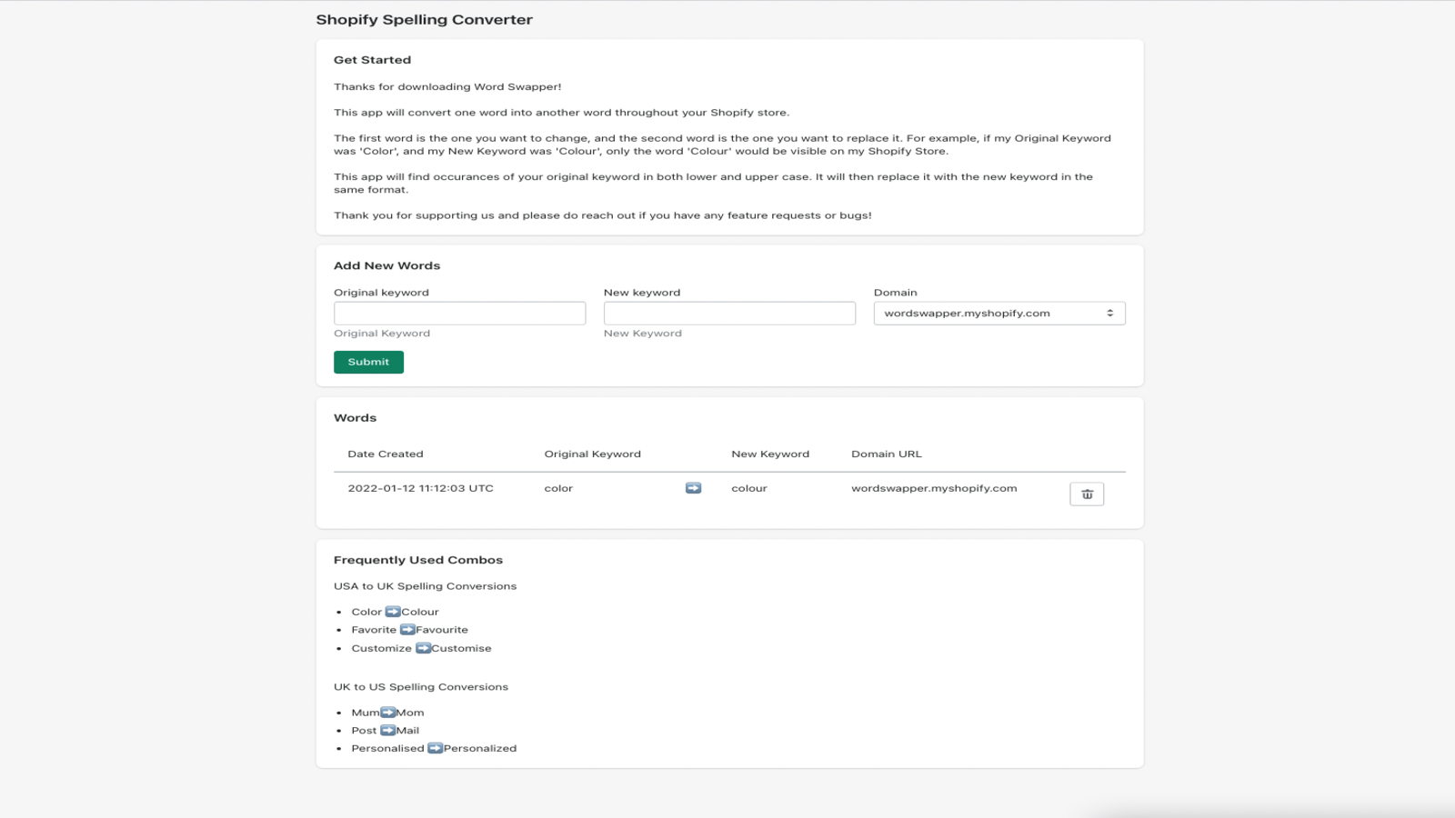Click the Add New Words heading
This screenshot has height=818, width=1455.
pos(386,265)
